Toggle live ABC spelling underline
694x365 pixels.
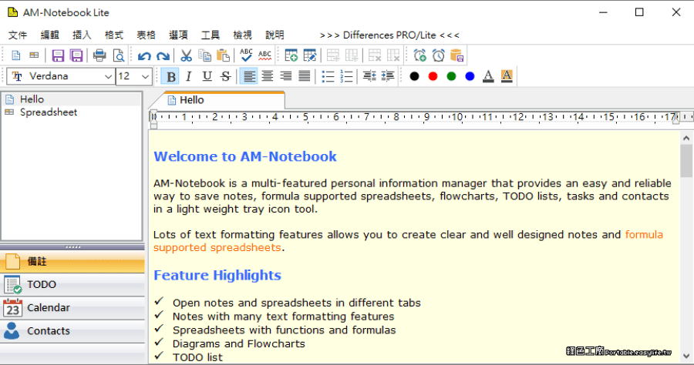(x=264, y=55)
